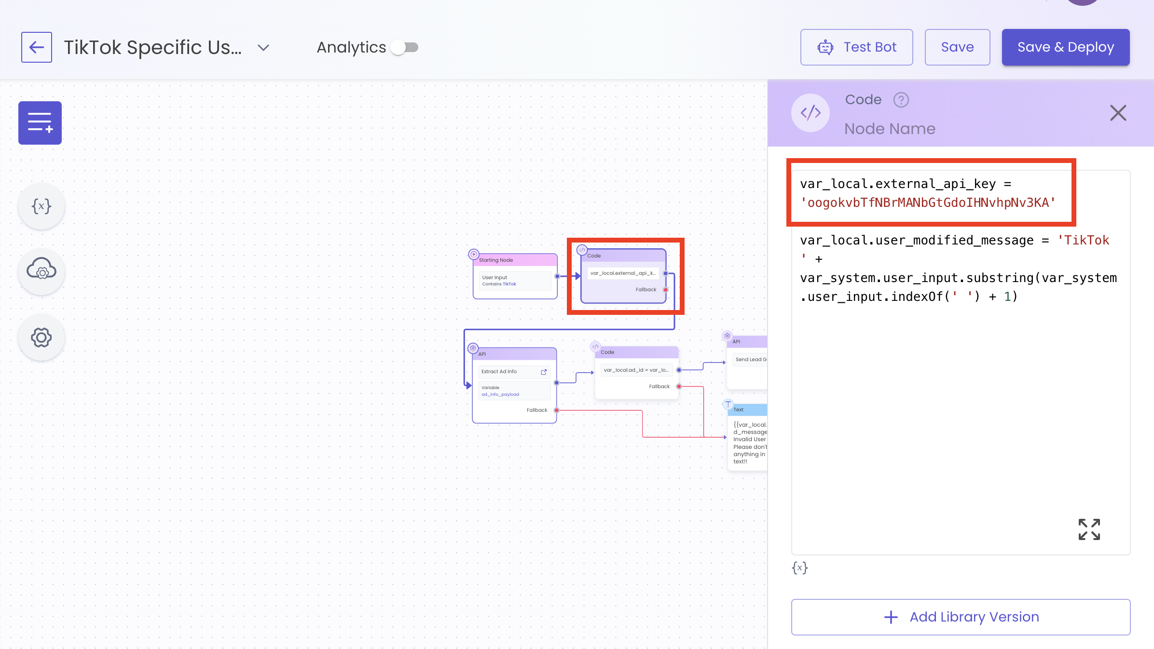Click the robot icon in Test Bot
This screenshot has width=1154, height=649.
825,47
